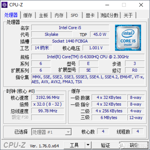Select the SPD tab
The width and height of the screenshot is (150, 150).
pyautogui.click(x=74, y=15)
